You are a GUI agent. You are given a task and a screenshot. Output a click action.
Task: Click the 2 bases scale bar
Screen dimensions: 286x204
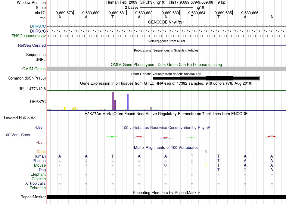point(166,8)
